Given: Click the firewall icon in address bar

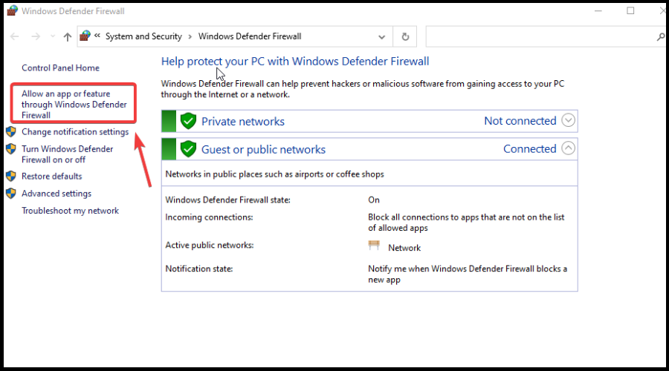Looking at the screenshot, I should 85,36.
